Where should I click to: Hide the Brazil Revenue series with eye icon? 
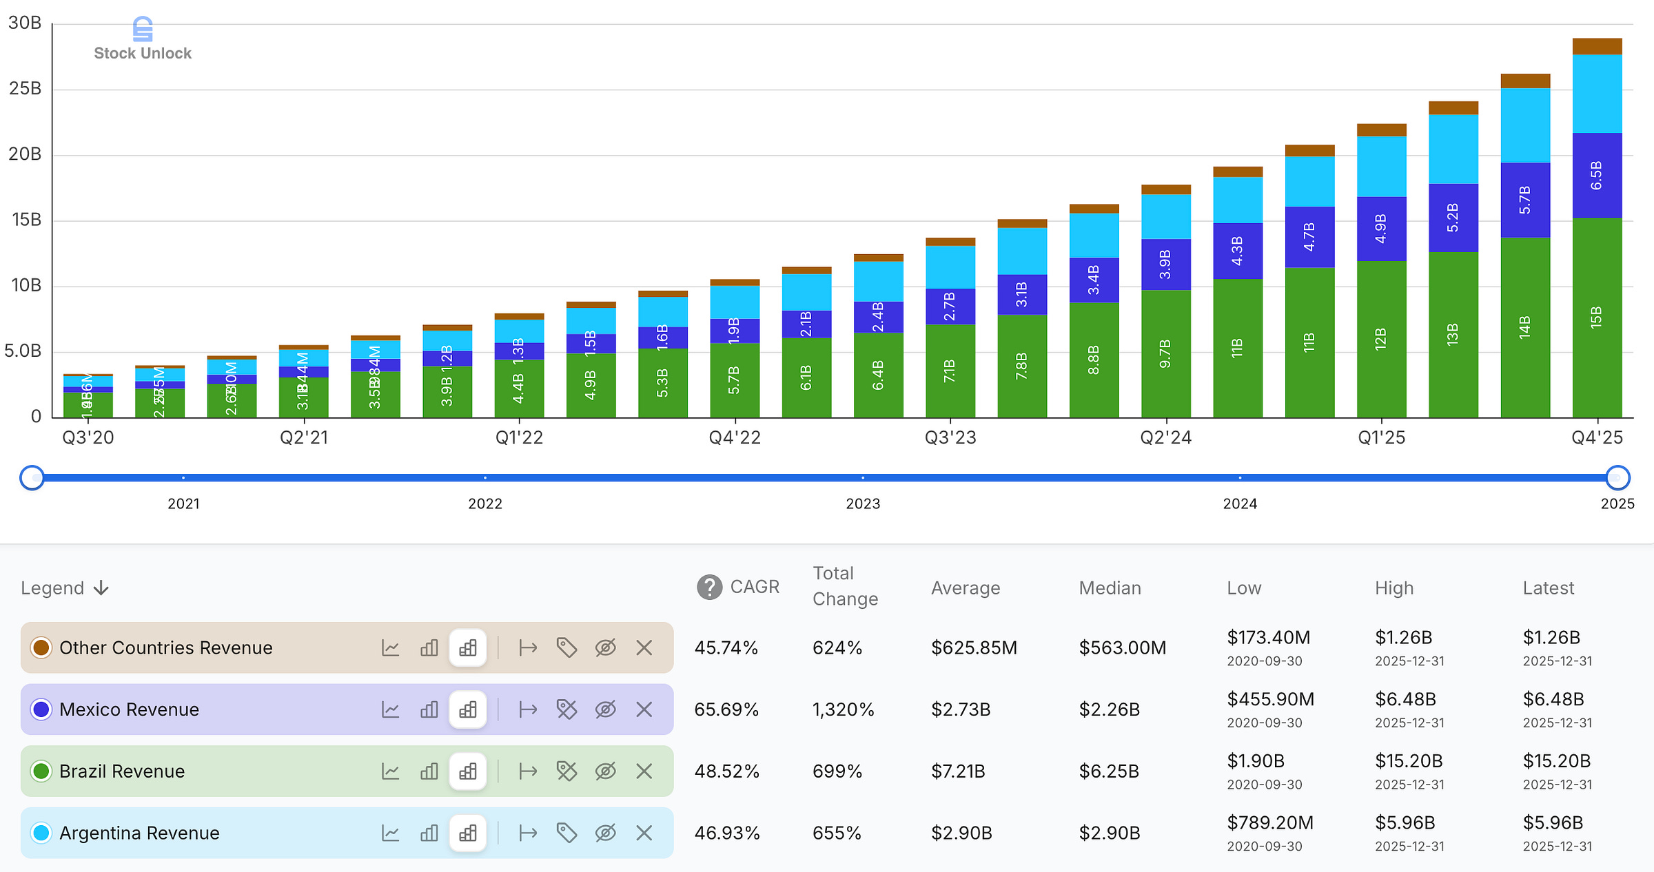click(605, 771)
